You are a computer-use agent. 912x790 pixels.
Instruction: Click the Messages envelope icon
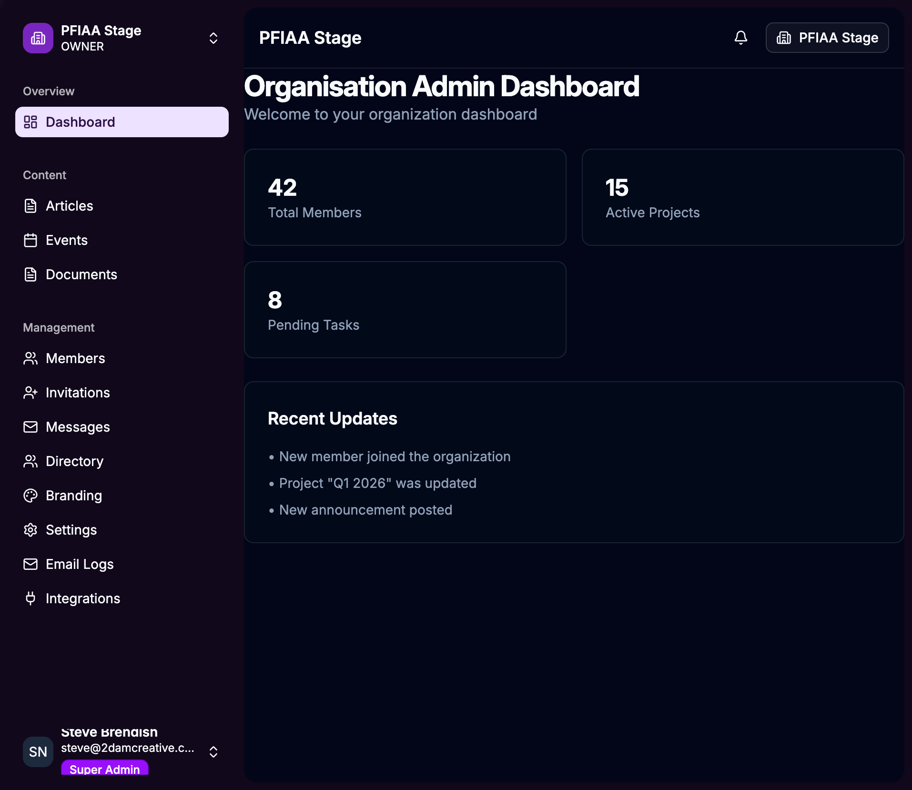click(x=30, y=427)
